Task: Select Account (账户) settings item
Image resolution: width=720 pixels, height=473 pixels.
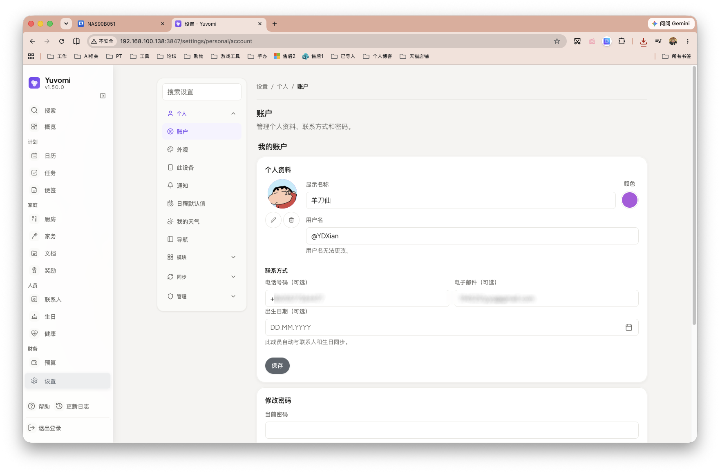Action: pos(202,131)
